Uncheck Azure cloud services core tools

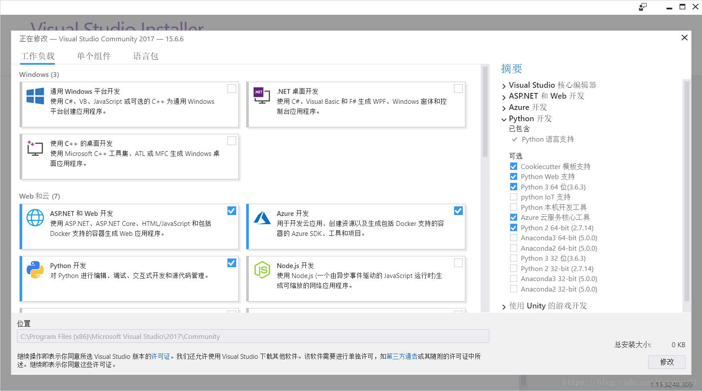coord(514,217)
